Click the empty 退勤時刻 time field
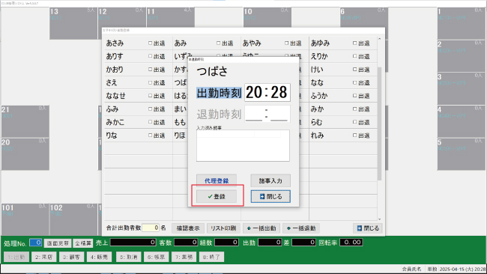 click(x=267, y=114)
